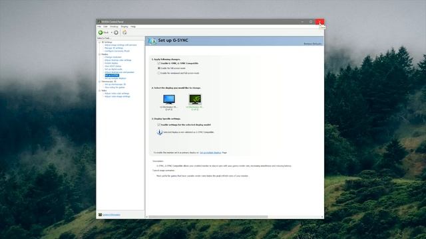Select Set up G-SYNC in tree

(x=112, y=75)
